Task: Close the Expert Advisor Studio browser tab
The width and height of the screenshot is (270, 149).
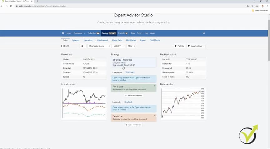Action: coord(32,1)
